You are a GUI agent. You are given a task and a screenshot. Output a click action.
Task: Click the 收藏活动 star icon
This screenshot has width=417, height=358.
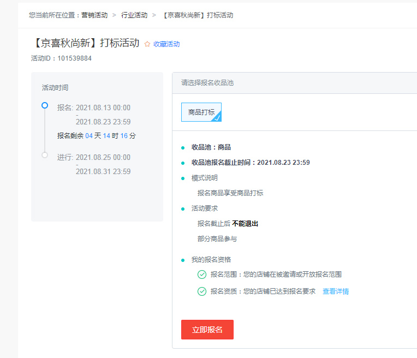pos(147,44)
